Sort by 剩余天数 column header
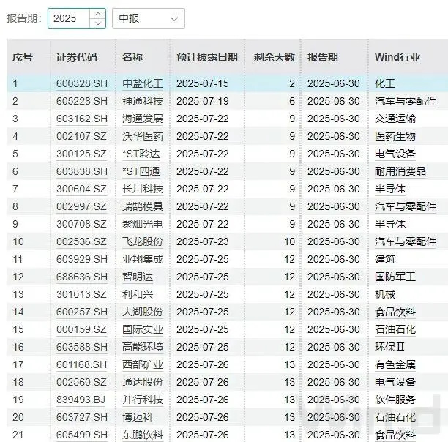448x442 pixels. (275, 57)
